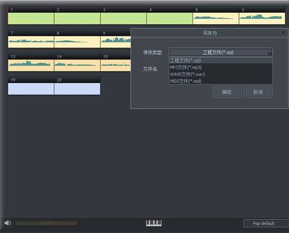Click measure 13 waveform block

pos(31,65)
